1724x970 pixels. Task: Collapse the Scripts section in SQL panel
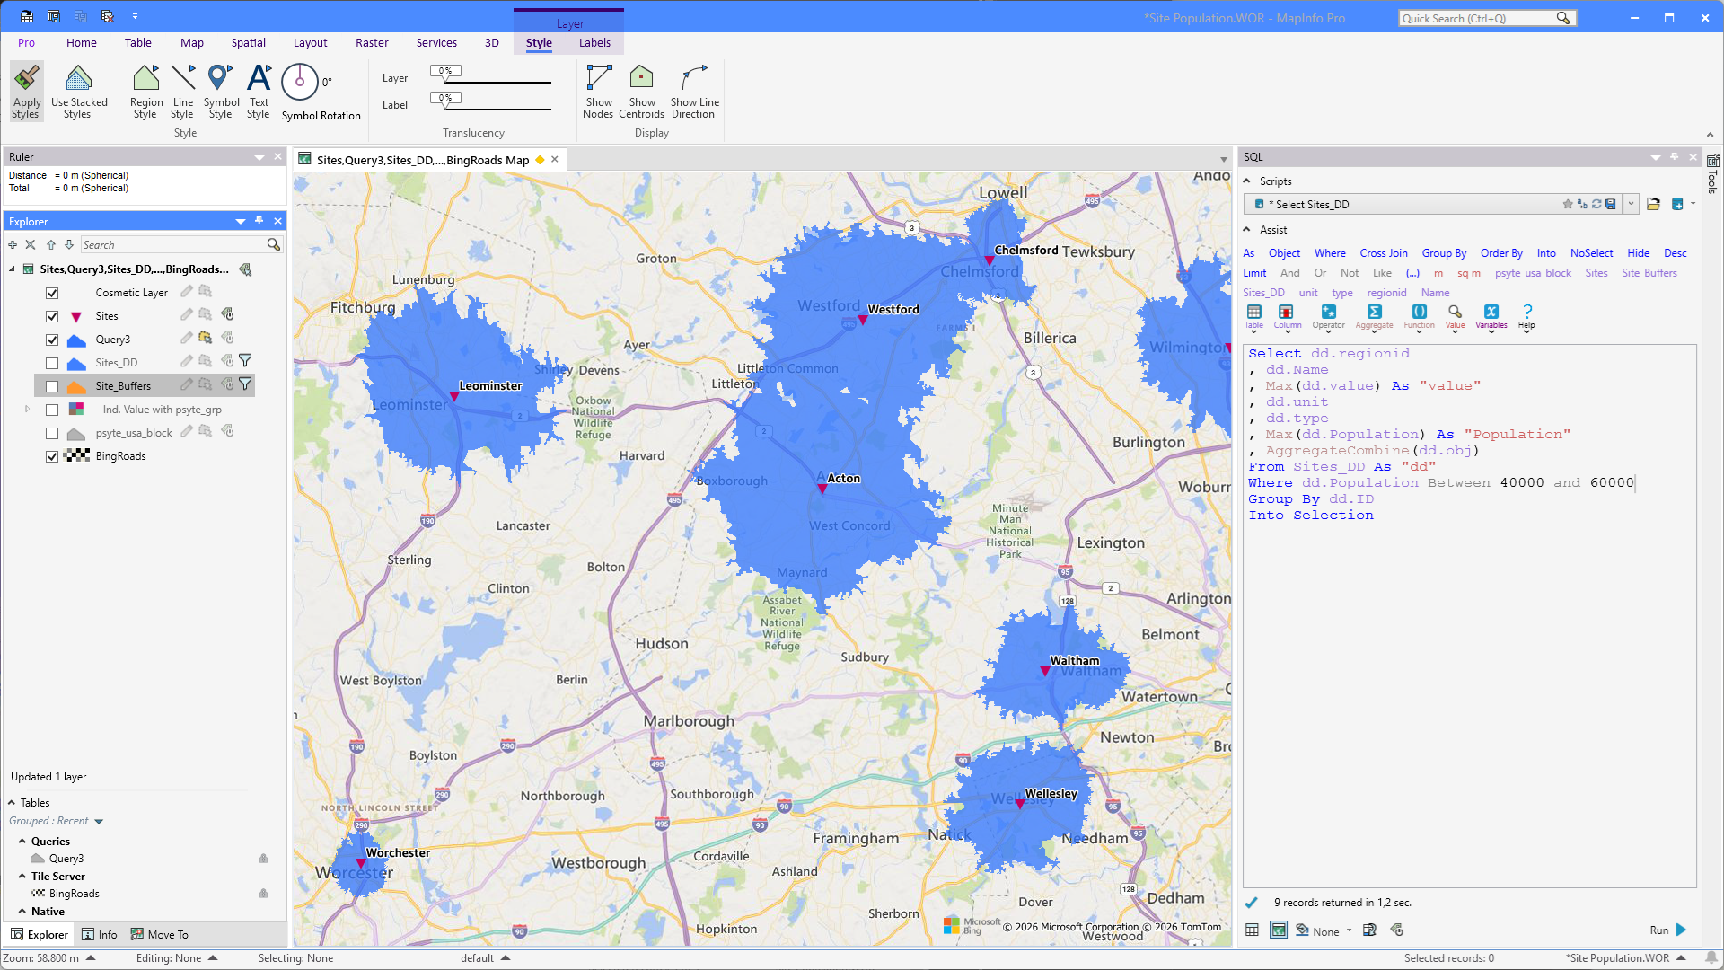tap(1246, 181)
